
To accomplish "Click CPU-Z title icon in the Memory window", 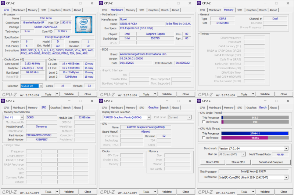I will pos(199,3).
